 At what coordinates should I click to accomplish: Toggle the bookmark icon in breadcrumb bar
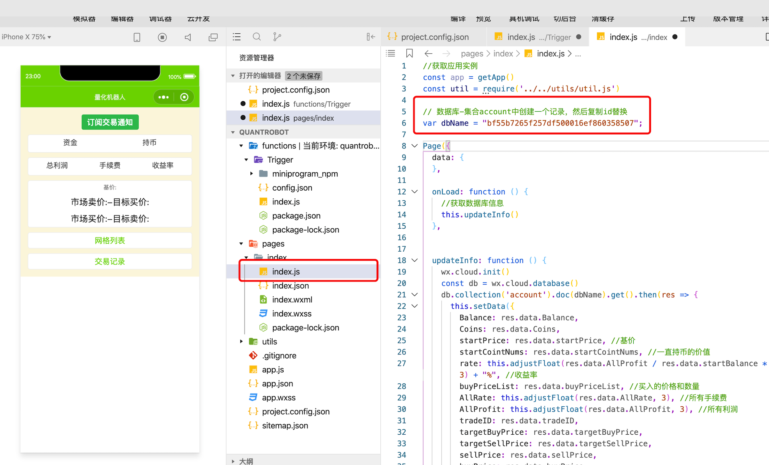pos(409,53)
